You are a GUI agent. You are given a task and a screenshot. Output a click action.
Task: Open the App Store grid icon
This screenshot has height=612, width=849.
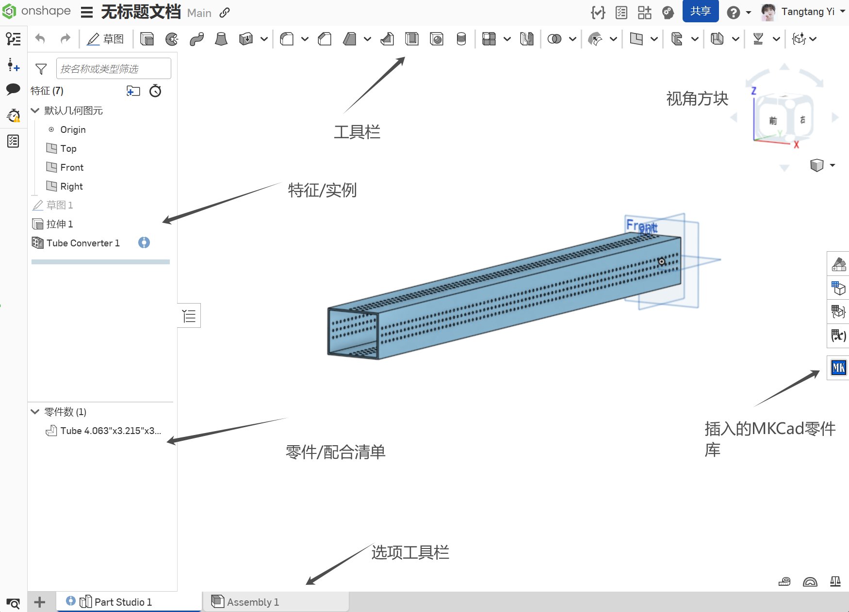[645, 13]
